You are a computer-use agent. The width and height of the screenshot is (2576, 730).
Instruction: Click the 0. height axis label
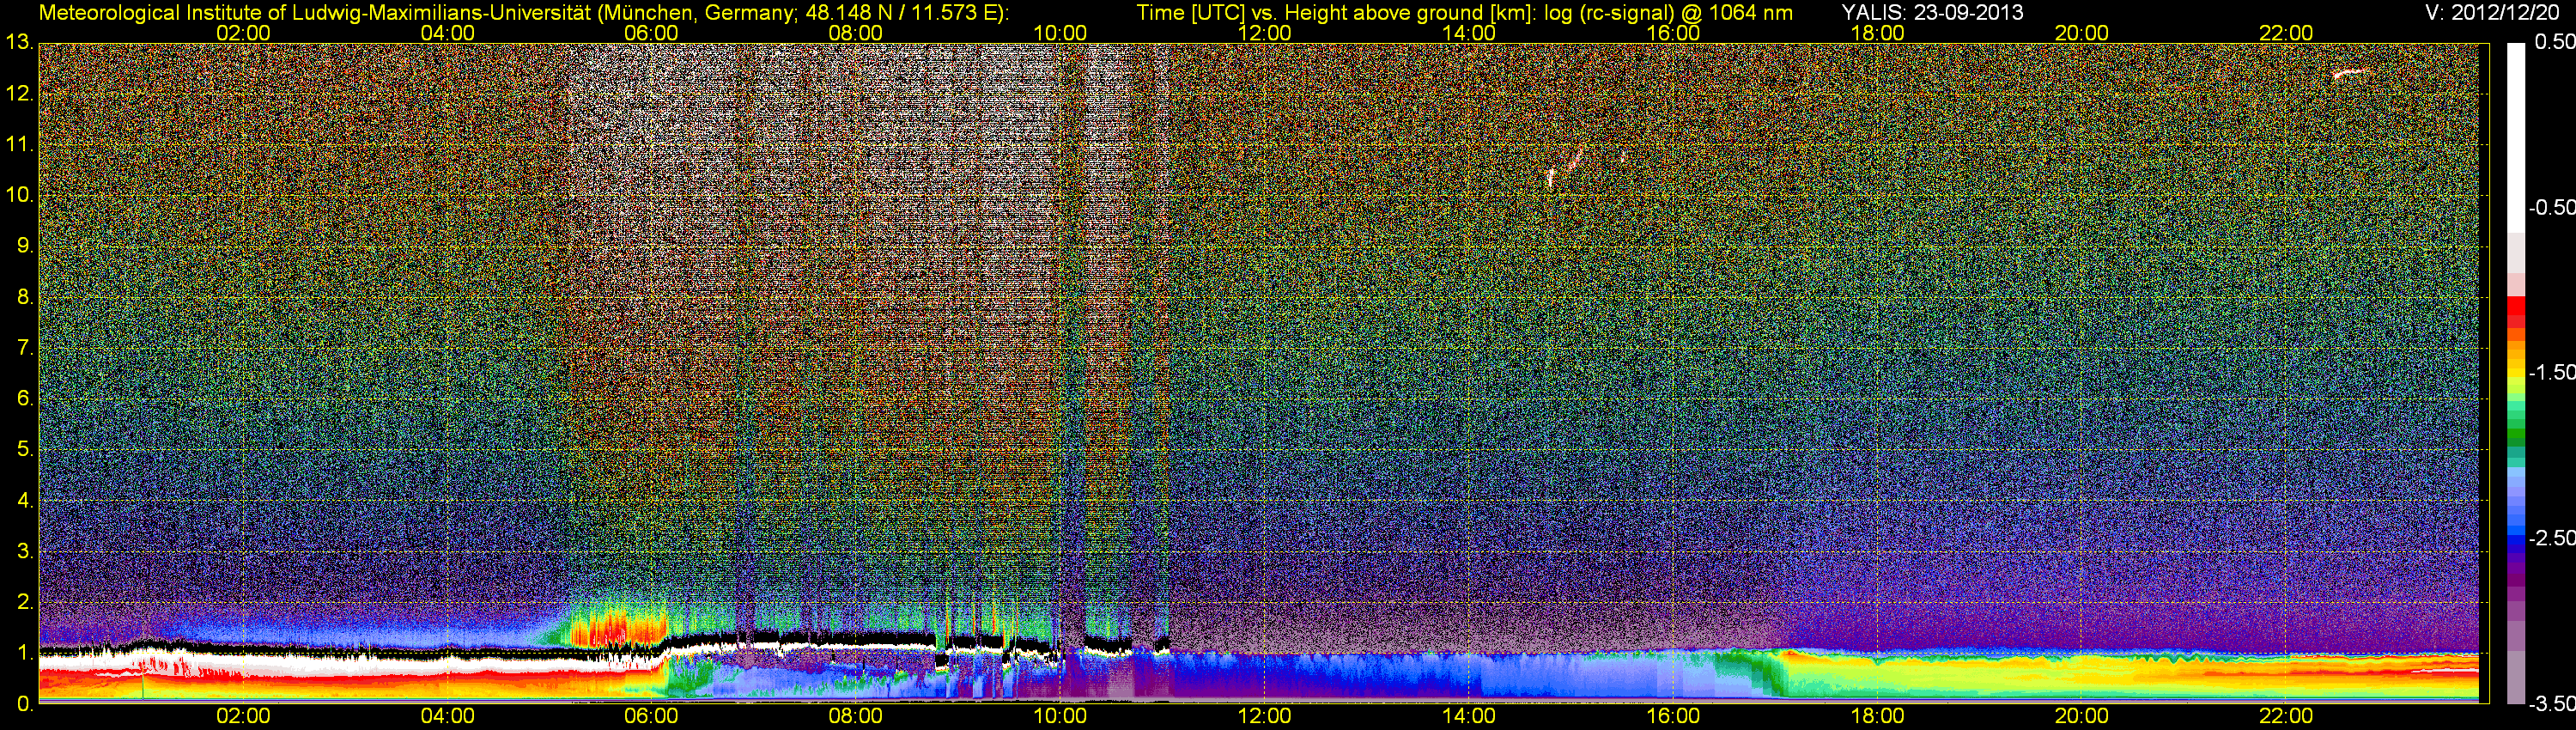tap(24, 704)
